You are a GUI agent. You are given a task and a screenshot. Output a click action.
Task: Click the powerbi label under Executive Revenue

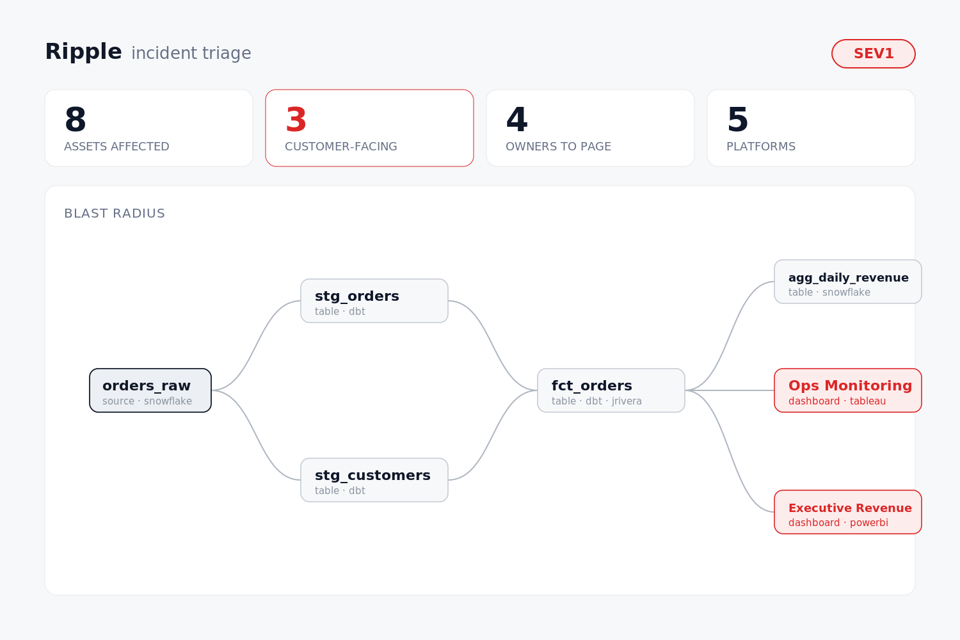[869, 523]
